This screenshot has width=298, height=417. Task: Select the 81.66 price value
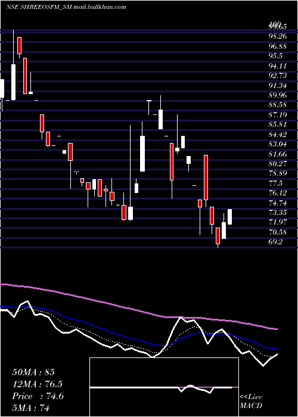tap(278, 154)
